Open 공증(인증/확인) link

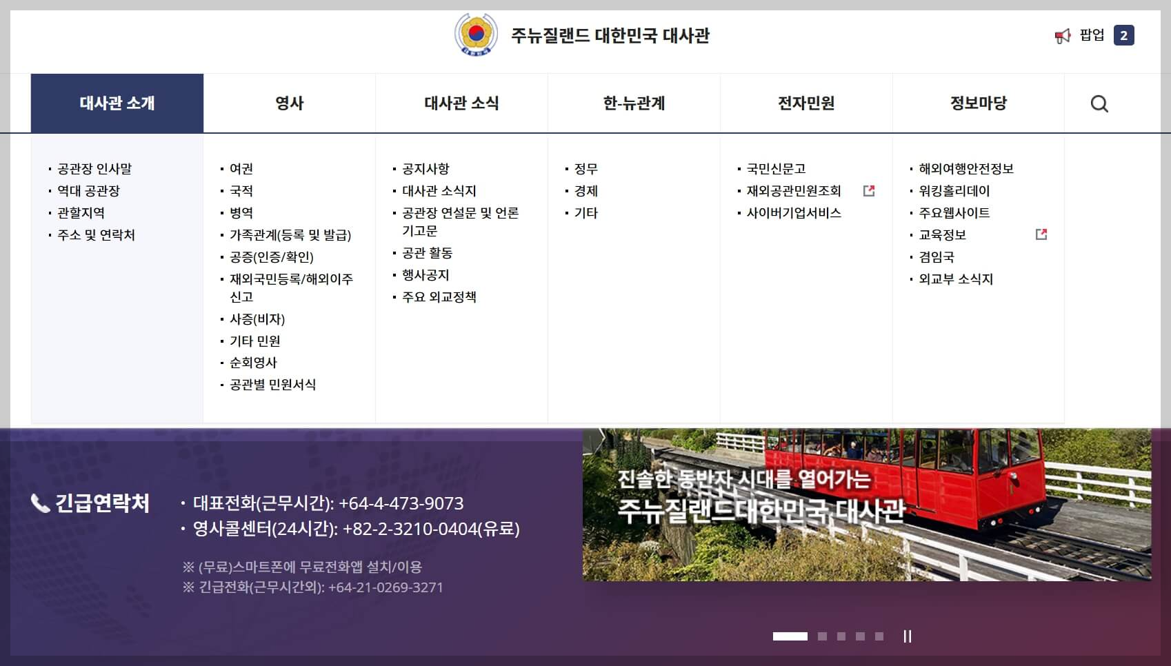(272, 257)
